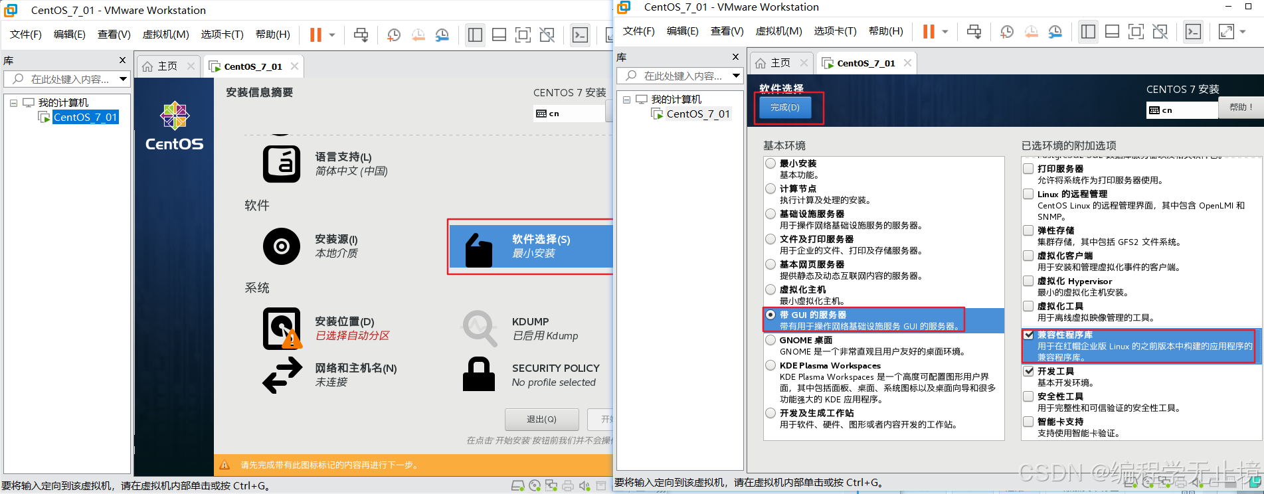Open snapshot manager in right window toolbar
The height and width of the screenshot is (494, 1264).
click(x=1055, y=31)
